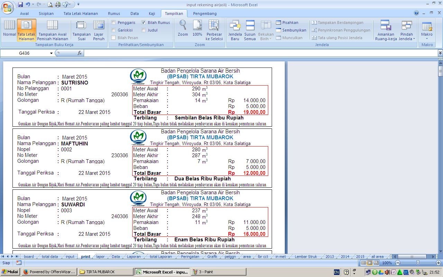Click inside the formula bar input
443x277 pixels.
(261, 53)
